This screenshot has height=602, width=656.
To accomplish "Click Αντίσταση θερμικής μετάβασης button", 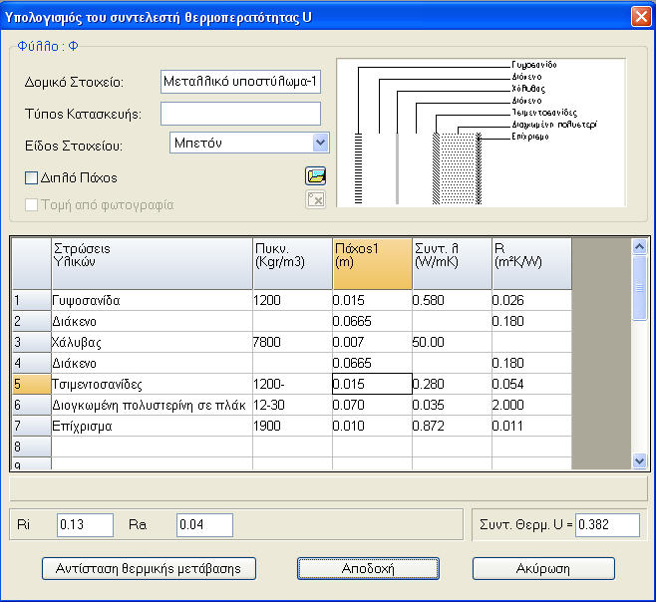I will point(149,568).
